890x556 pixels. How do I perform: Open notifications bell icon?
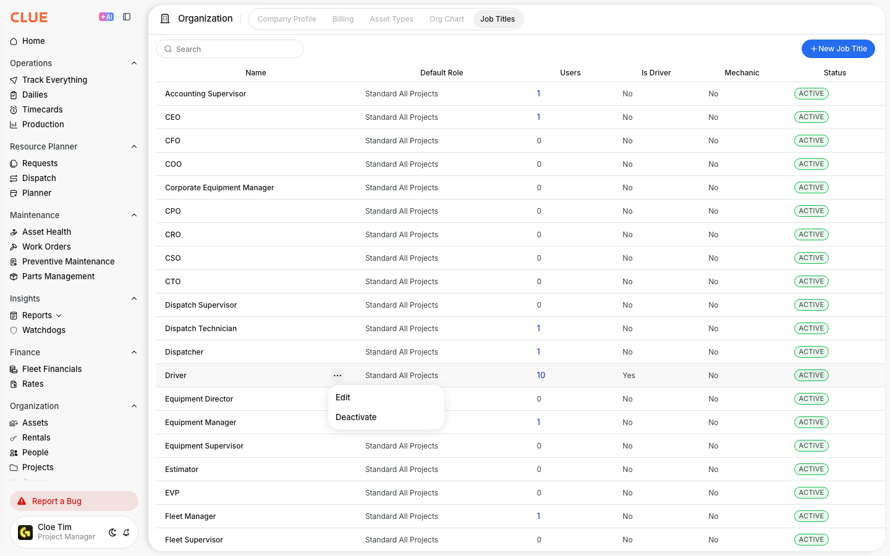click(126, 533)
